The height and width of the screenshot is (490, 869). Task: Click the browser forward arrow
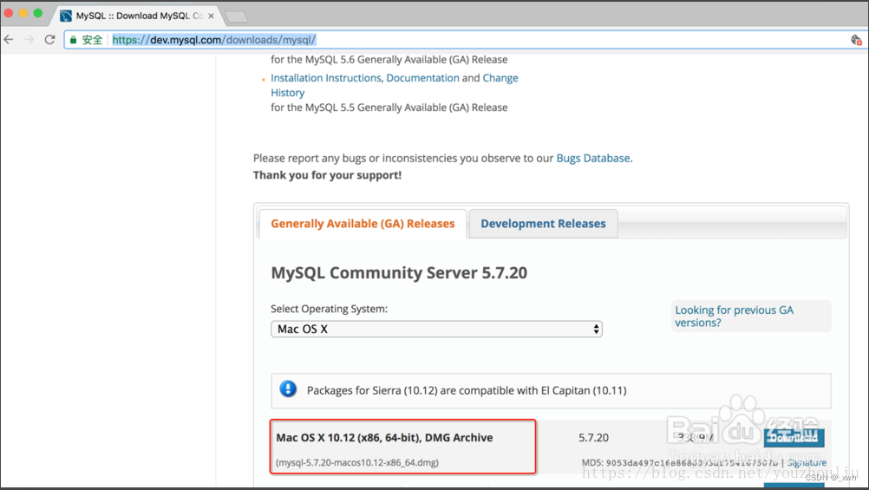tap(29, 39)
